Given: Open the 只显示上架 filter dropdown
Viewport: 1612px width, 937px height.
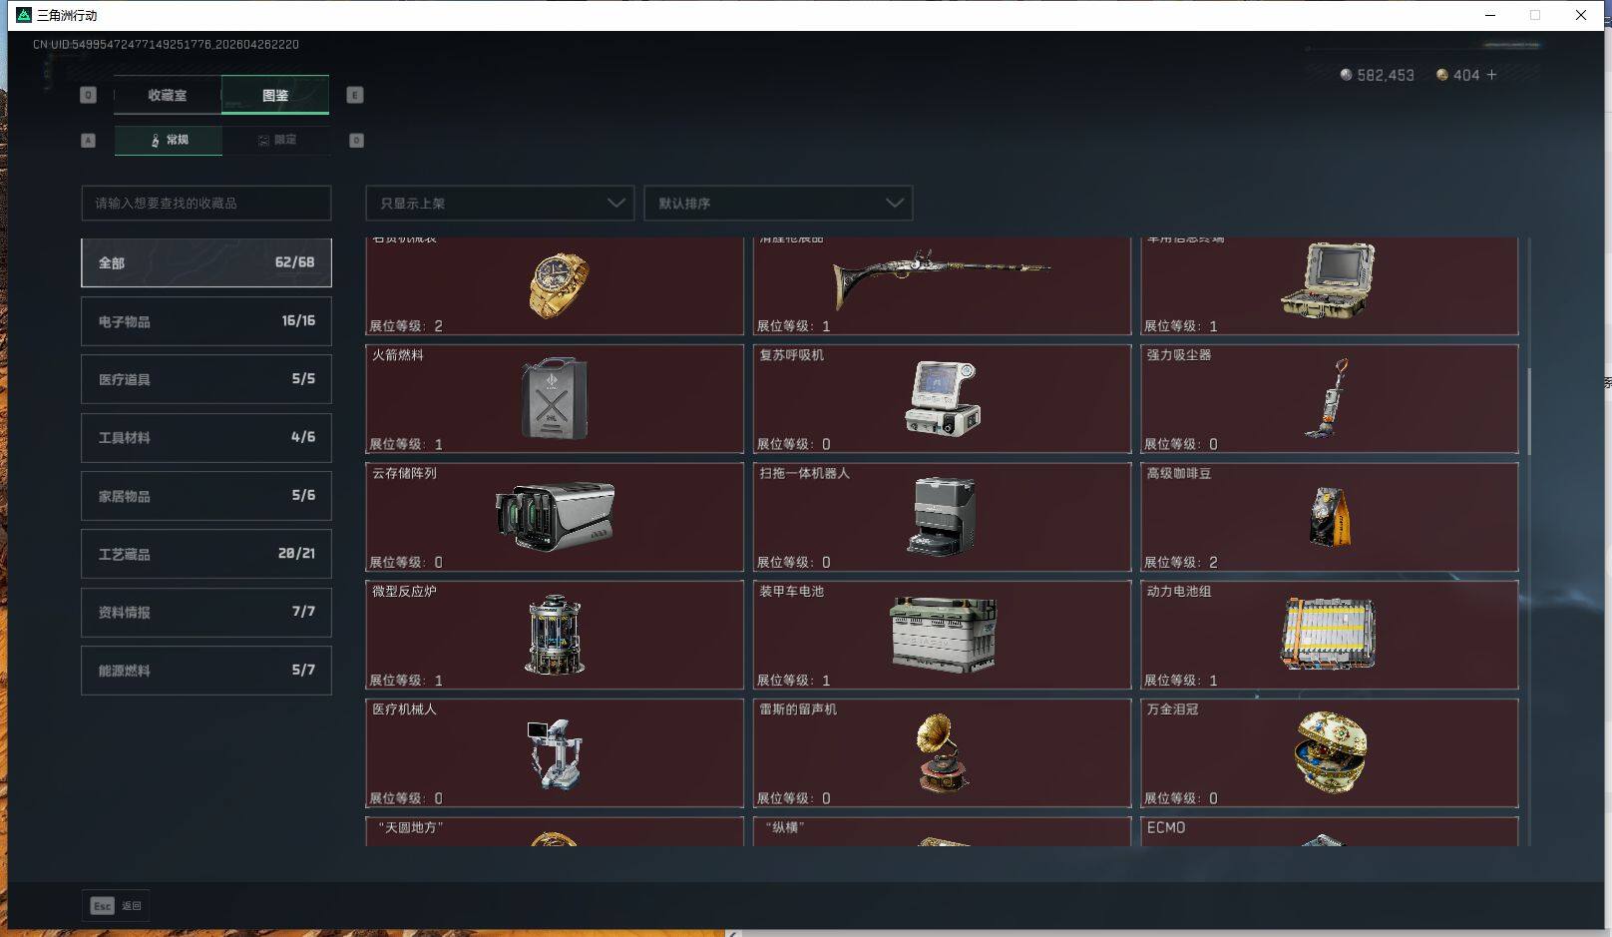Looking at the screenshot, I should coord(498,203).
